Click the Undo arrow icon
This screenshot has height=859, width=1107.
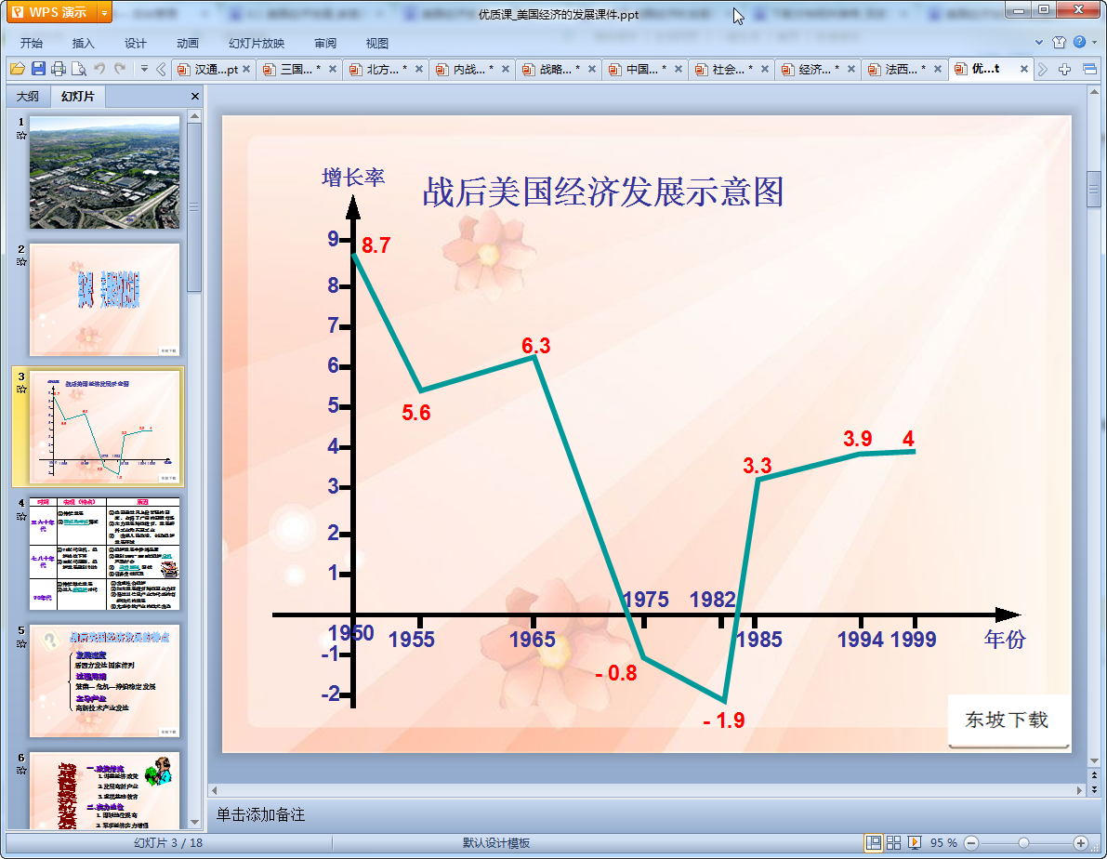[x=99, y=69]
